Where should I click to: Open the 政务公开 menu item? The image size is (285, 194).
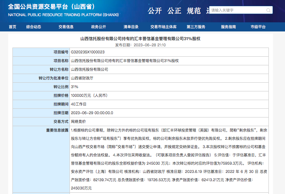click(98, 27)
